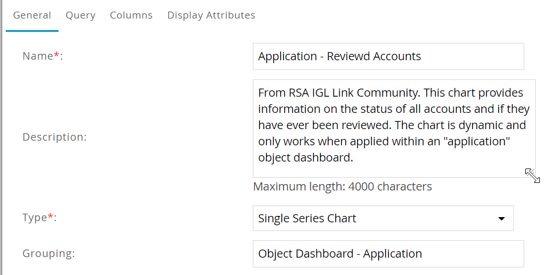This screenshot has width=559, height=275.
Task: Go to the Display Attributes tab
Action: (x=211, y=16)
